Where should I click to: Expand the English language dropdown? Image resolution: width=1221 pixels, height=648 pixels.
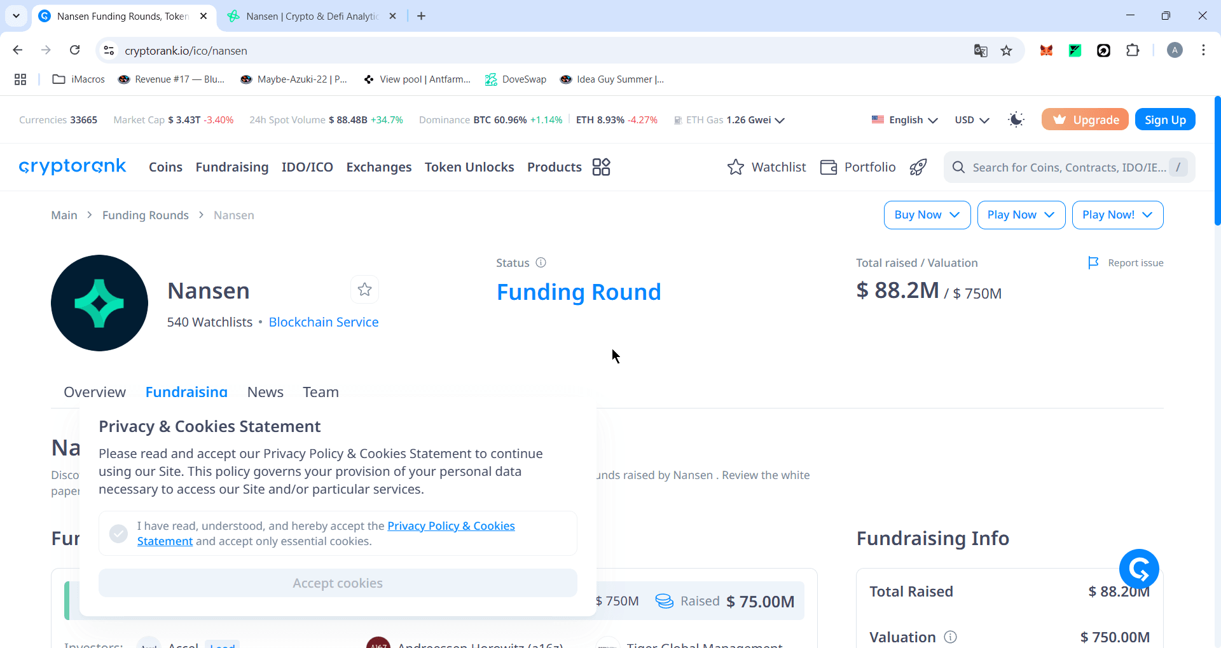(904, 119)
